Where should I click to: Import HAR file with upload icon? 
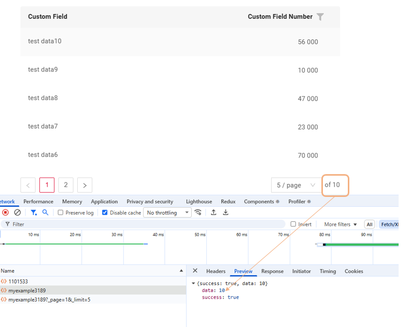coord(214,212)
